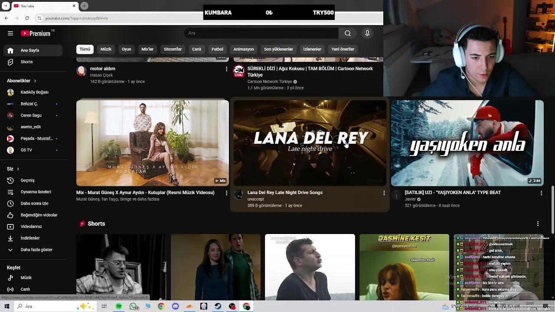Play Murat Güneş X Aynur Aydın thumbnail
555x312 pixels.
[x=153, y=143]
